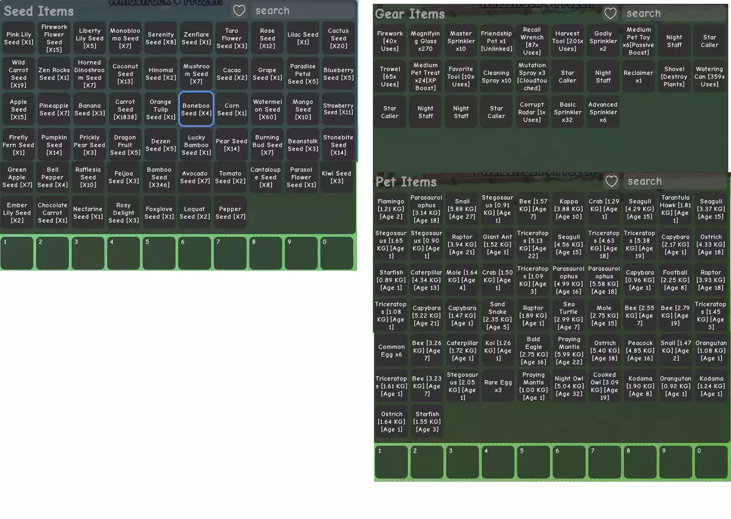This screenshot has height=519, width=731.
Task: Pick the Night Owl pet slot
Action: (x=569, y=386)
